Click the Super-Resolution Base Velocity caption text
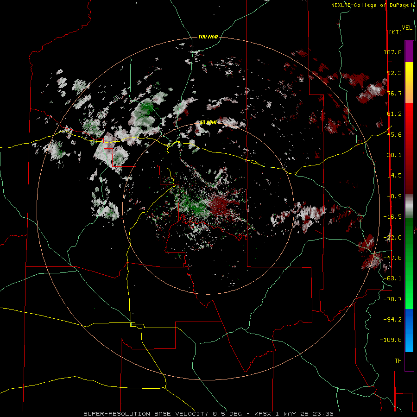417x417 pixels. click(x=208, y=414)
